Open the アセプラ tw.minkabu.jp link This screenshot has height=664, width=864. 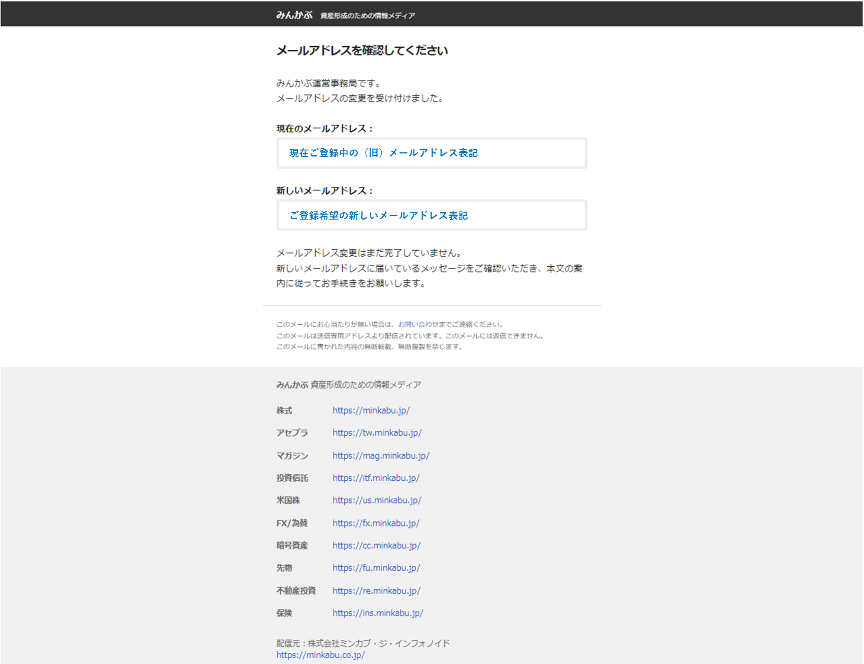377,433
